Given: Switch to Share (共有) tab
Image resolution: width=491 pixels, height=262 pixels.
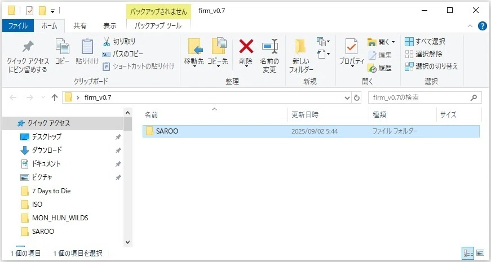Looking at the screenshot, I should pyautogui.click(x=80, y=26).
